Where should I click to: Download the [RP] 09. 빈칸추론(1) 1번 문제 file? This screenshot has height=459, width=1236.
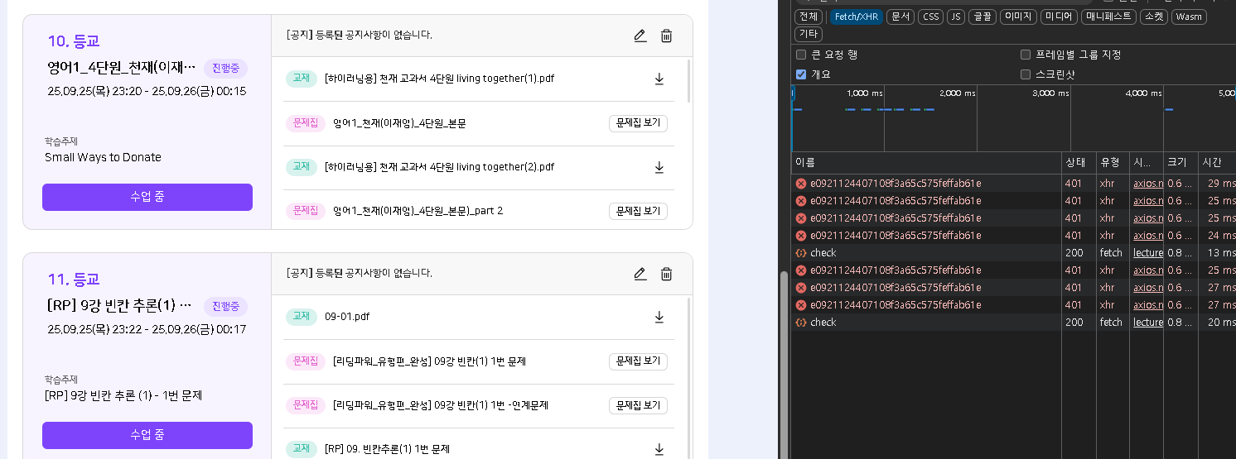pos(659,449)
